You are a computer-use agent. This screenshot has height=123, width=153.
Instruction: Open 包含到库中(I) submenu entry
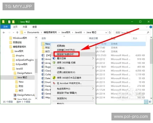pyautogui.click(x=73, y=89)
